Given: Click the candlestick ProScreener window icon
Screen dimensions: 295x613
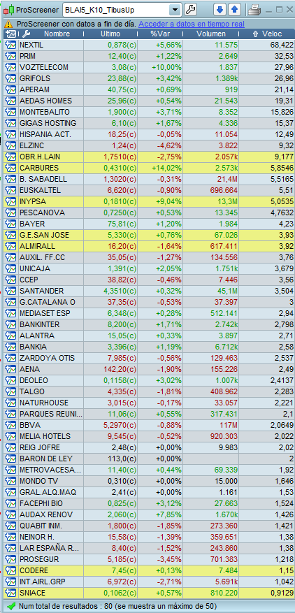Looking at the screenshot, I should coord(8,10).
